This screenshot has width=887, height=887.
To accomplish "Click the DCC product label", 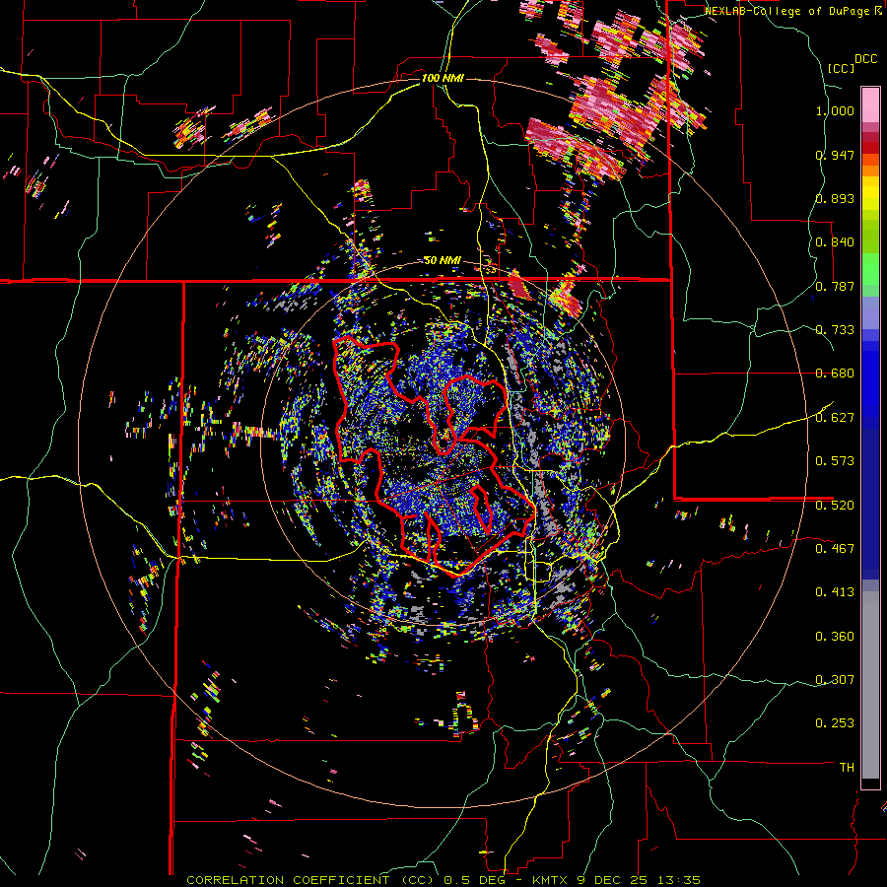I will click(x=865, y=59).
